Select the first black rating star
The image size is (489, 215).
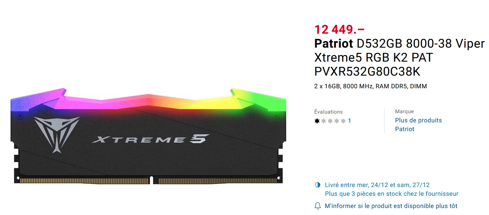(317, 121)
